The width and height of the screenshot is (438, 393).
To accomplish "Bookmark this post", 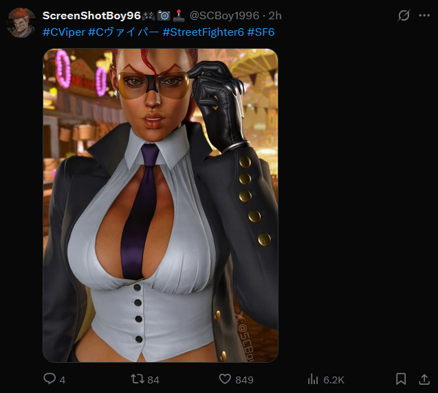I will click(401, 379).
